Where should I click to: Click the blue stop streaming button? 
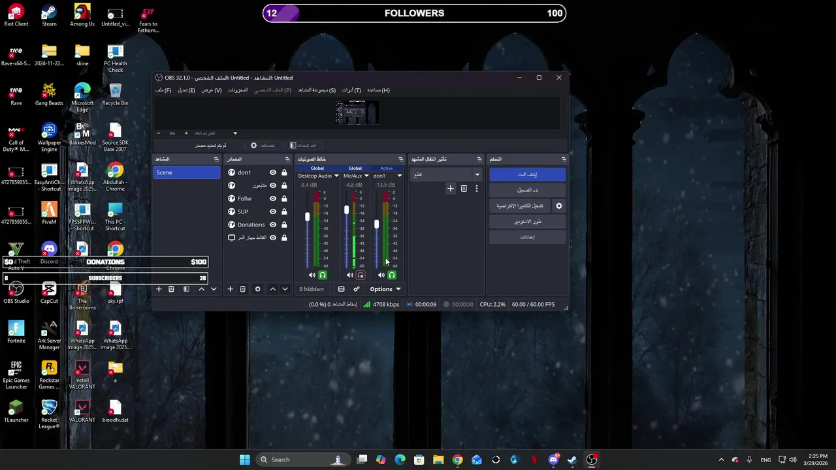click(x=527, y=174)
